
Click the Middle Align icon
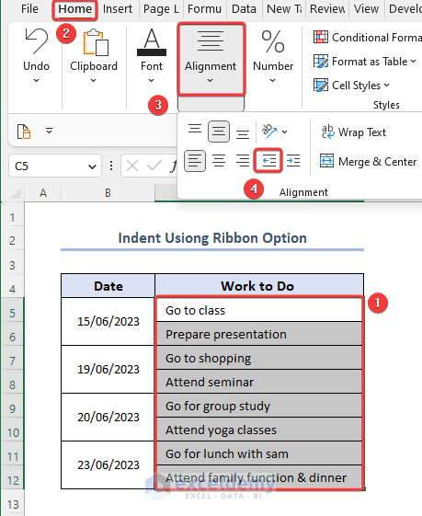click(219, 132)
